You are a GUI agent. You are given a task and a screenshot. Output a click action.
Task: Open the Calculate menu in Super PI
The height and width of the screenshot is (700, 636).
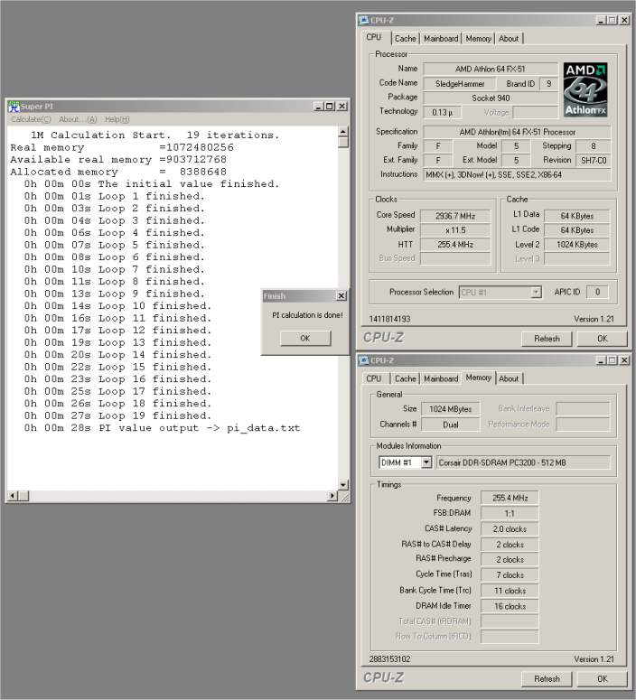coord(31,119)
